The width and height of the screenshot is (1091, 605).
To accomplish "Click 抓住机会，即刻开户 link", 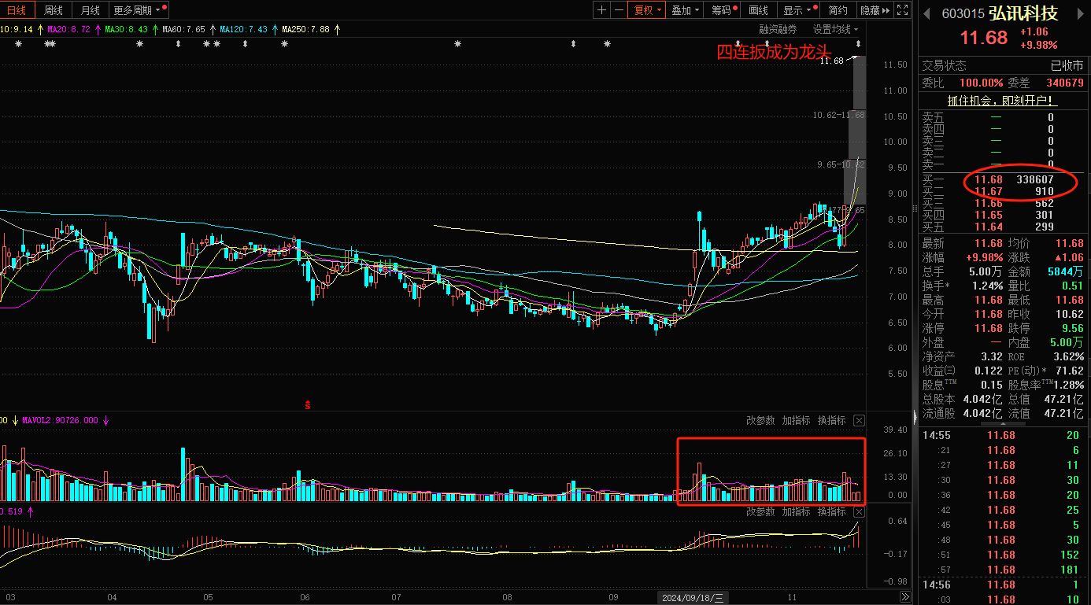I will click(1002, 101).
